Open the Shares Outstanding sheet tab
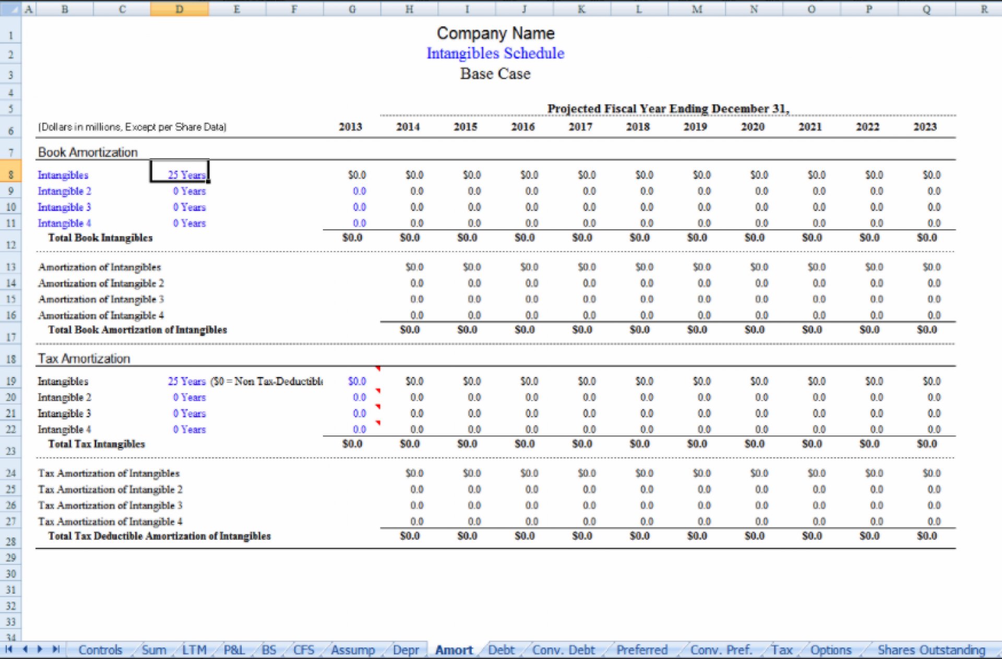 [x=932, y=650]
